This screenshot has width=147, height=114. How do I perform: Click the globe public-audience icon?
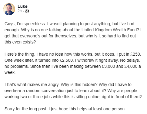[x=27, y=11]
